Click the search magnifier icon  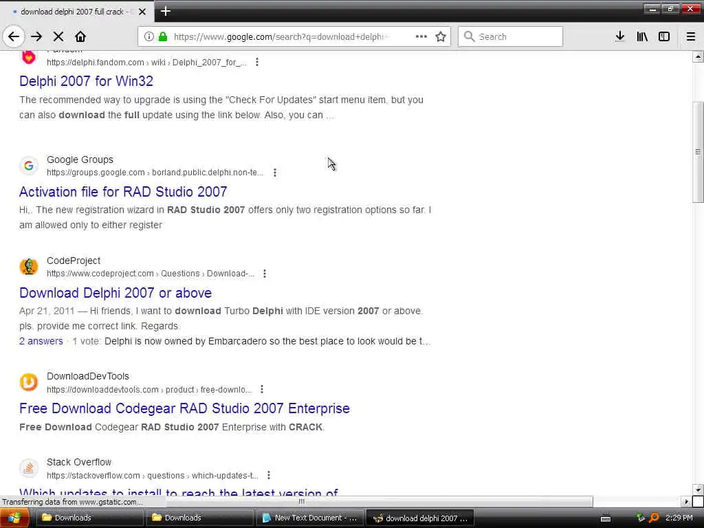(469, 37)
